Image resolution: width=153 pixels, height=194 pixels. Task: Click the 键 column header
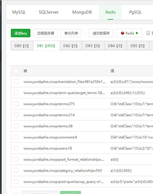[x=25, y=71]
